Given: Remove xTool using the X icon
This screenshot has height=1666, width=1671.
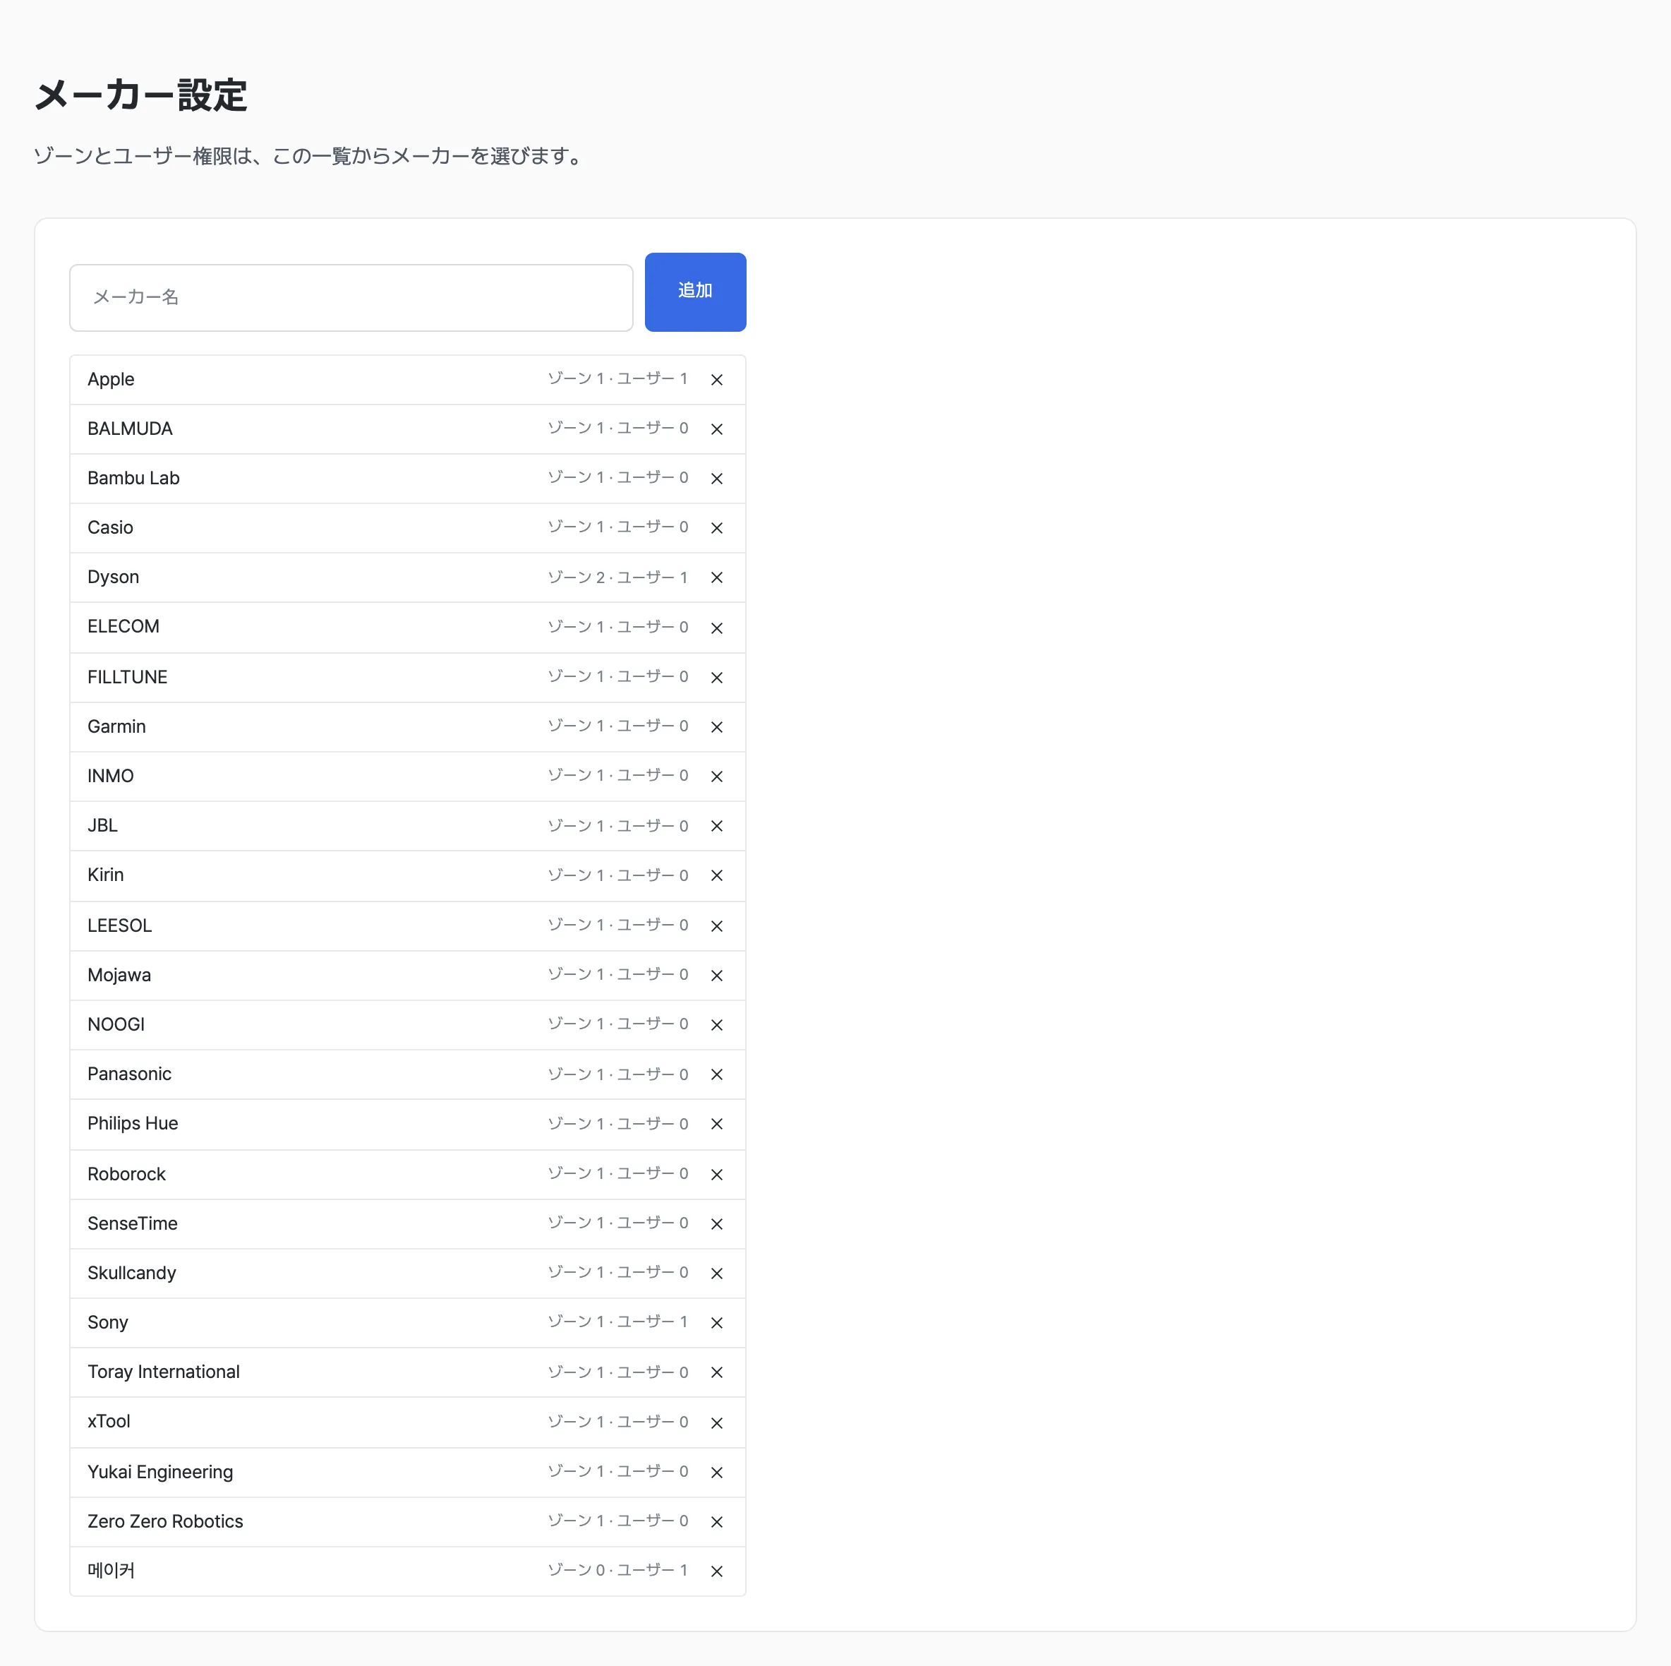Looking at the screenshot, I should (x=716, y=1423).
